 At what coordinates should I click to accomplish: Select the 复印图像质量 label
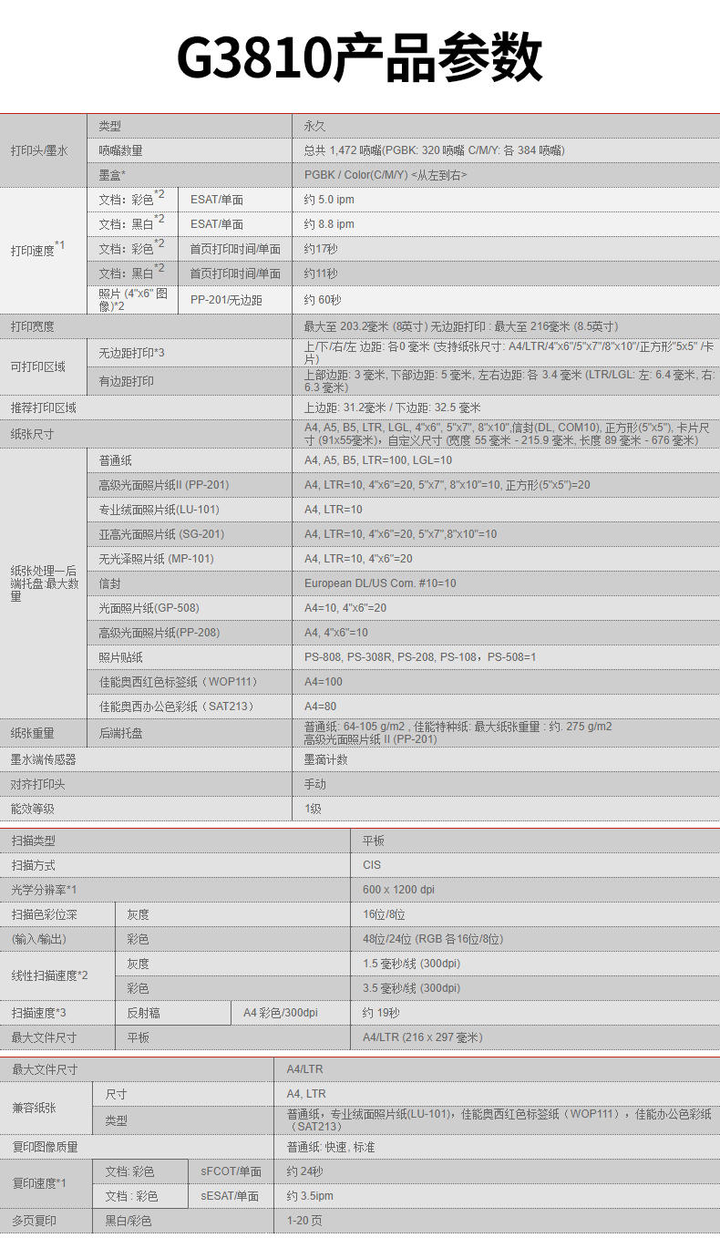(x=44, y=1147)
